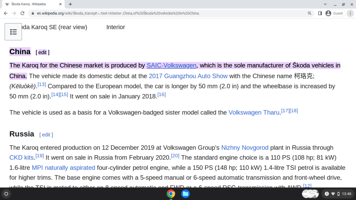The image size is (356, 200).
Task: Click the Interior image caption
Action: click(x=116, y=27)
